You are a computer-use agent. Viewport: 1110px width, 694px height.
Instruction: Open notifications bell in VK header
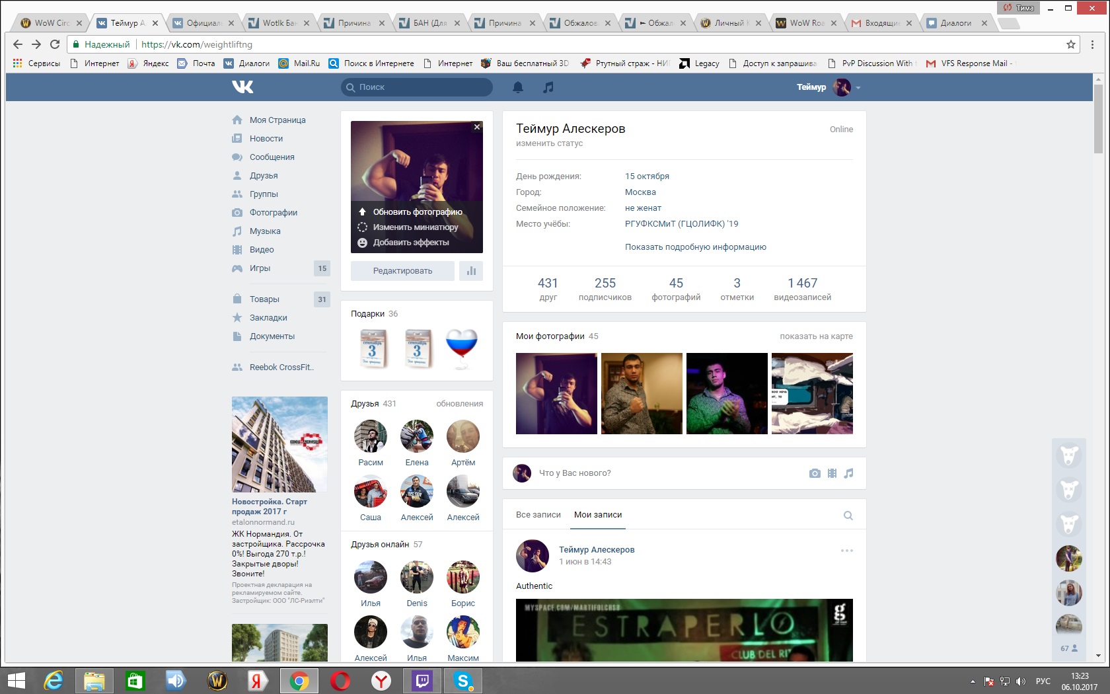518,87
